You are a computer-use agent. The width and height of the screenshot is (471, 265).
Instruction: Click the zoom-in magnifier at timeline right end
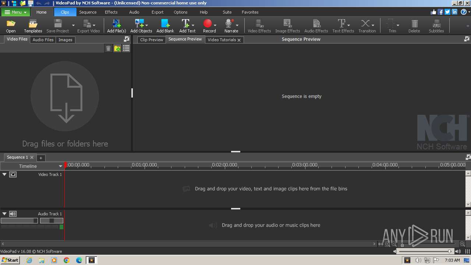463,244
